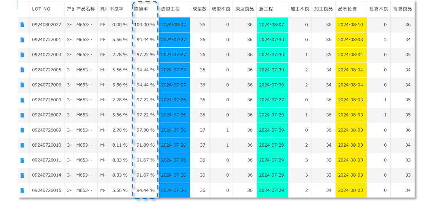Select lot number 09240727004 cell

coord(47,55)
